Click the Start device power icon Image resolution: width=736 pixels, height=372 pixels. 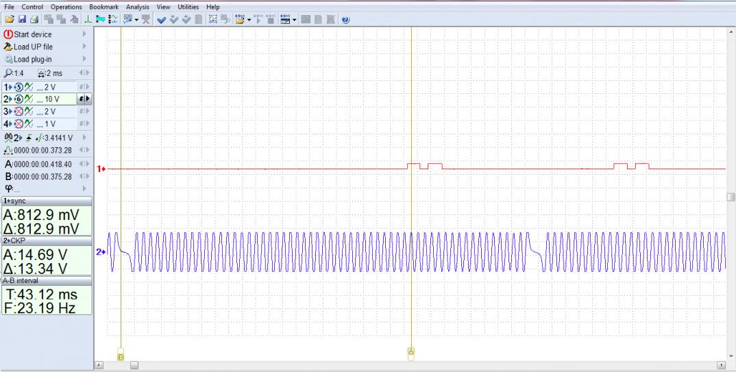pyautogui.click(x=8, y=34)
